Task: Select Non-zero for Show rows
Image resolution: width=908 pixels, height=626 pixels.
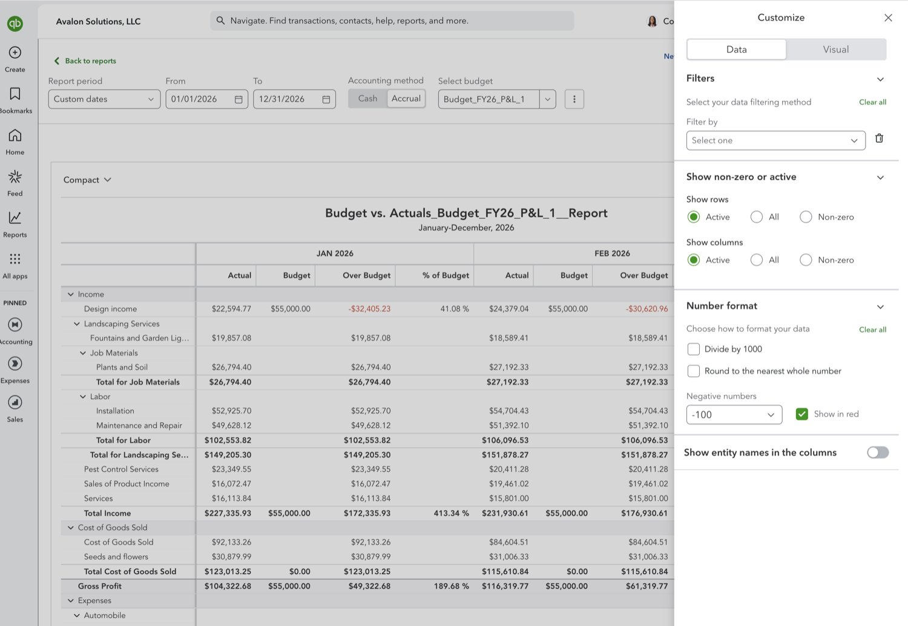Action: (806, 217)
